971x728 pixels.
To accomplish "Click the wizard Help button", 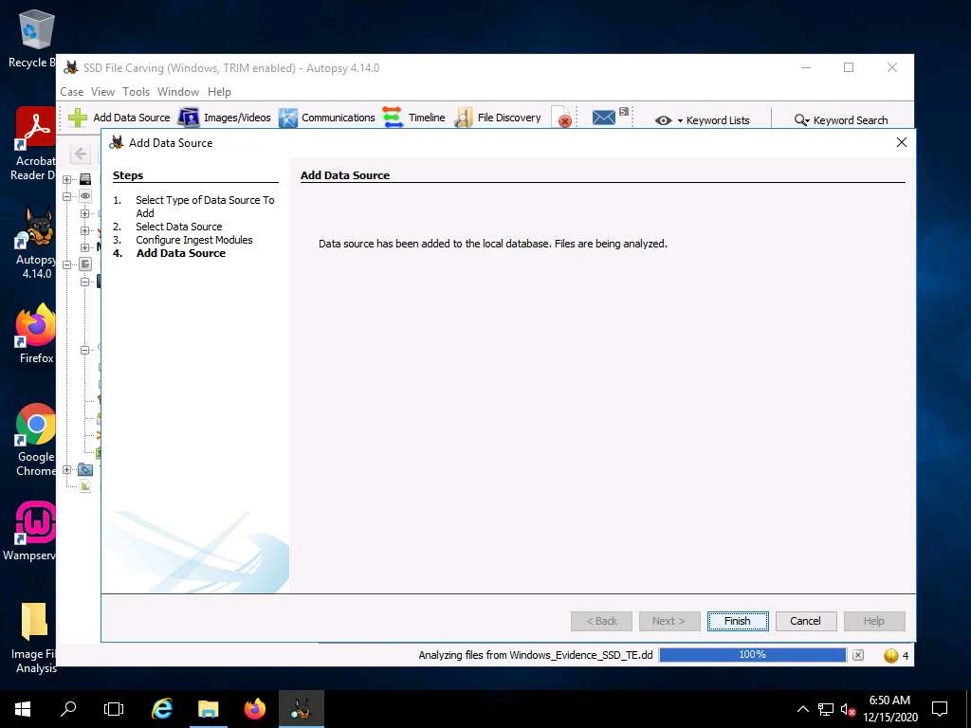I will click(874, 621).
